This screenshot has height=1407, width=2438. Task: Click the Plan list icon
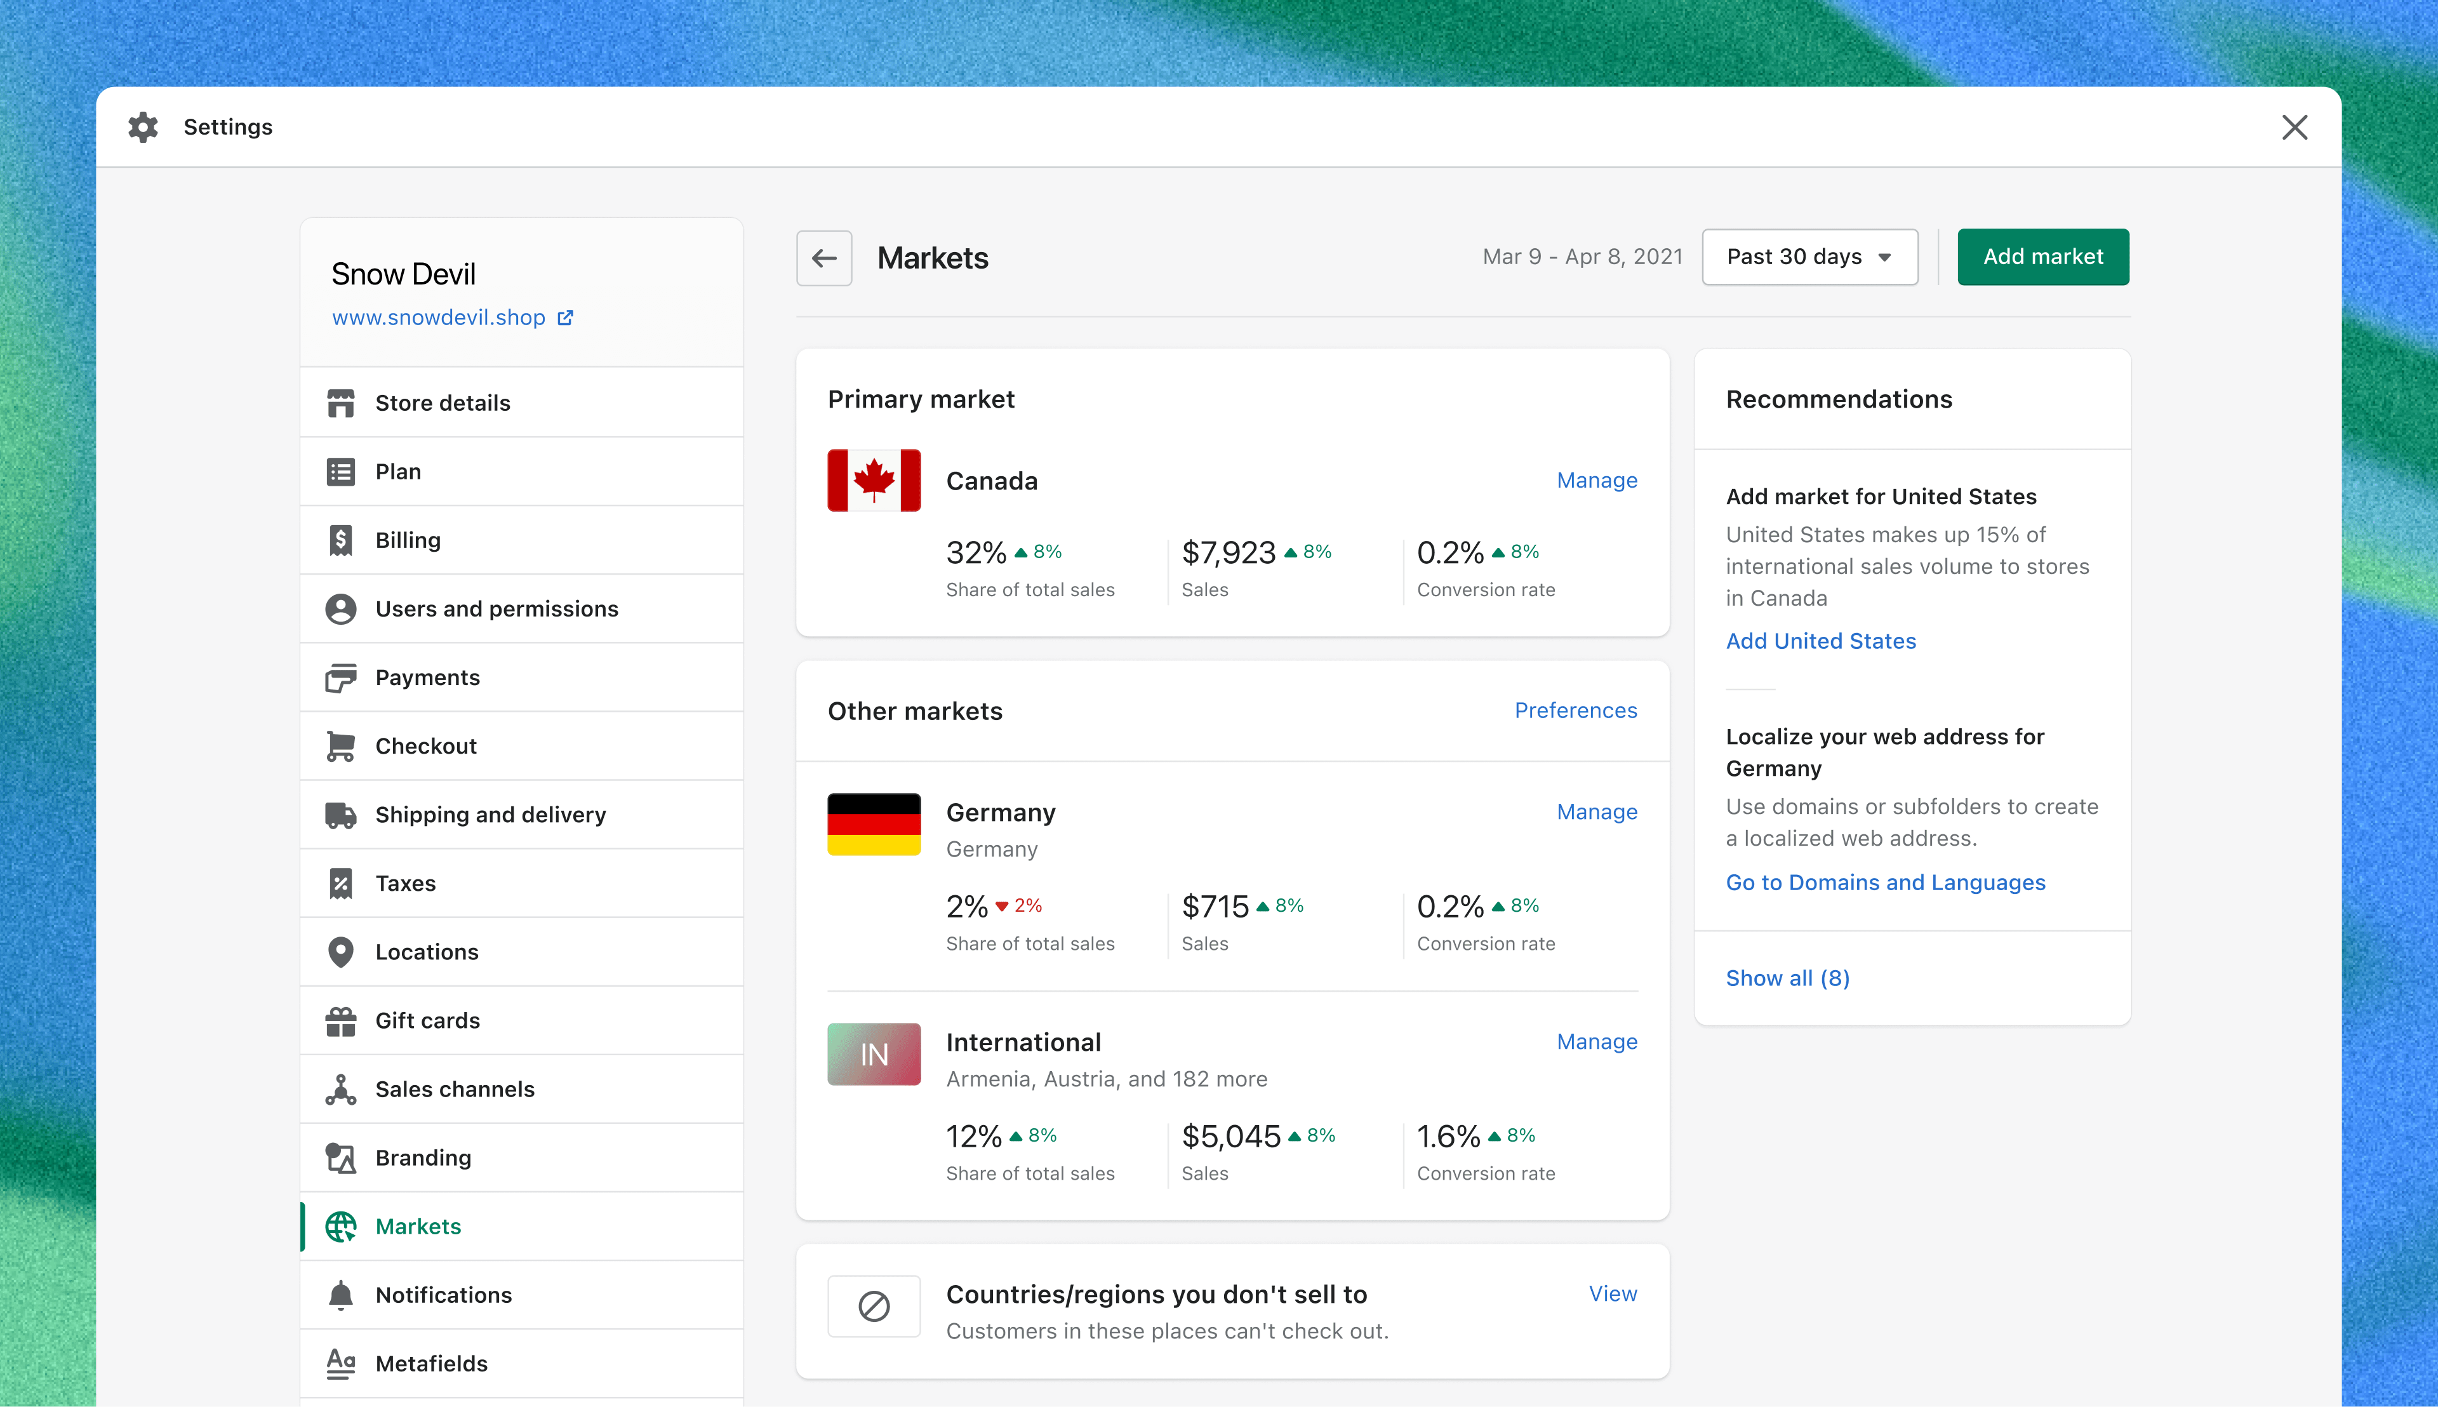(340, 472)
